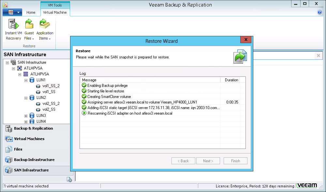Viewport: 326px width, 192px height.
Task: Open Application Items restore menu
Action: click(x=45, y=29)
